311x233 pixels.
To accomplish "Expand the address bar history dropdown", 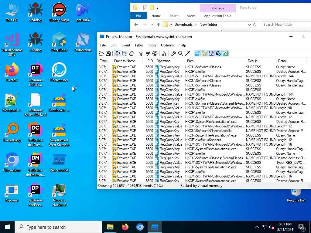I will [x=250, y=25].
